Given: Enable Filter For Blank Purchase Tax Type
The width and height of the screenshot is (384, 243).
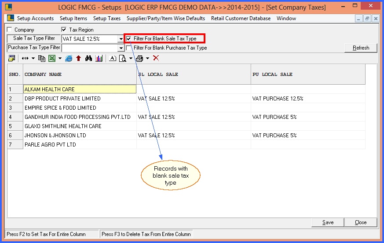Looking at the screenshot, I should click(x=128, y=48).
